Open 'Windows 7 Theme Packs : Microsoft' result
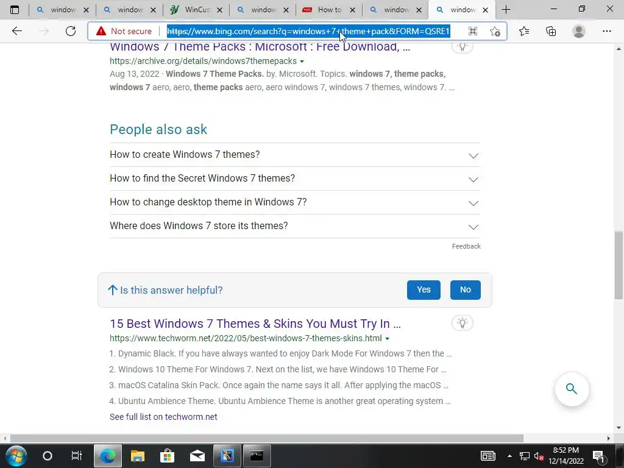Viewport: 624px width, 468px height. (260, 47)
